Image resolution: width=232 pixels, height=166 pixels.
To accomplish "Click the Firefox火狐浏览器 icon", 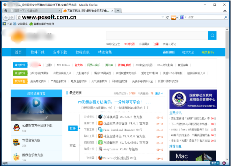I will (x=100, y=158).
